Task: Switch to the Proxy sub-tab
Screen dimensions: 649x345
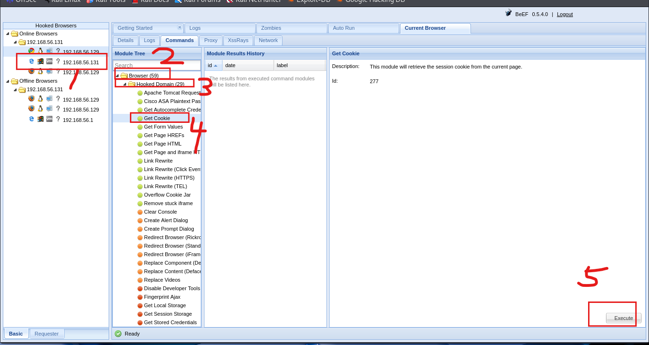Action: 211,41
